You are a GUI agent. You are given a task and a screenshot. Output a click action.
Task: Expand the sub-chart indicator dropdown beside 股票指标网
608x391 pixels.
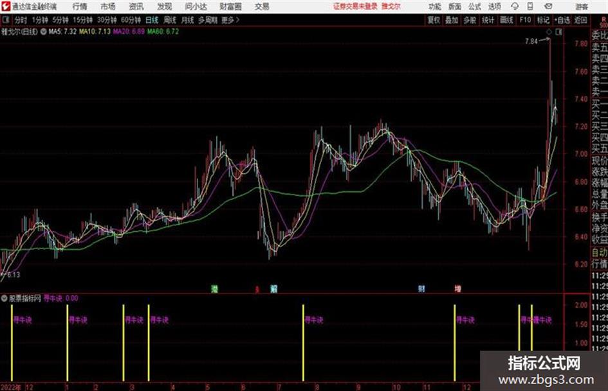(x=5, y=299)
